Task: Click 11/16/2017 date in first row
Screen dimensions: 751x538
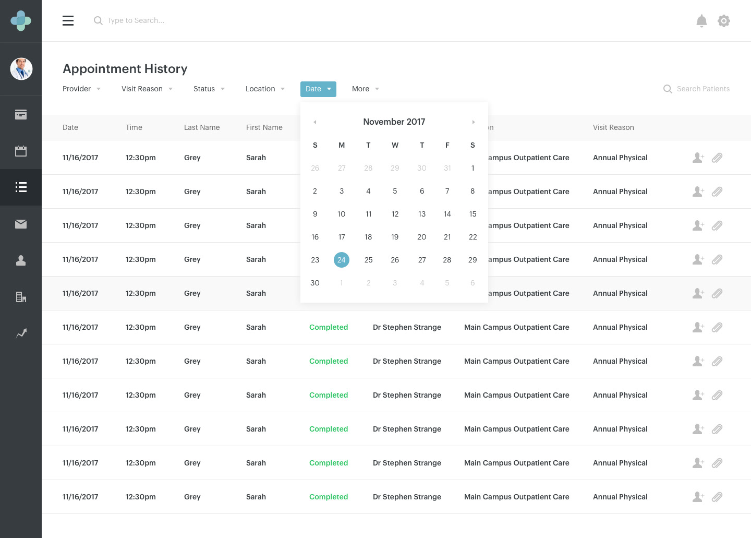Action: tap(80, 158)
